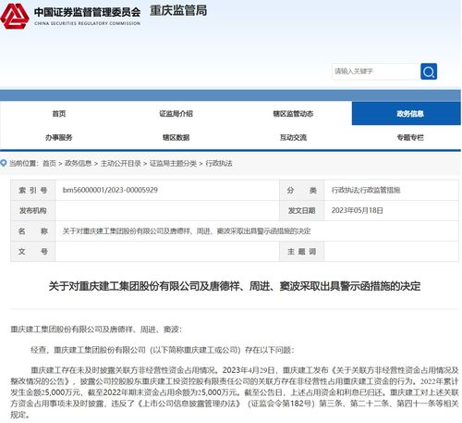Click the location pin icon by 当前位置

click(4, 163)
